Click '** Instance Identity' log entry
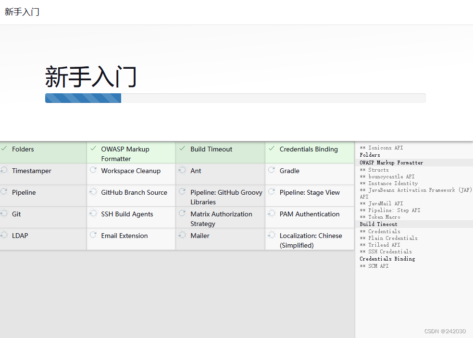 click(x=388, y=183)
